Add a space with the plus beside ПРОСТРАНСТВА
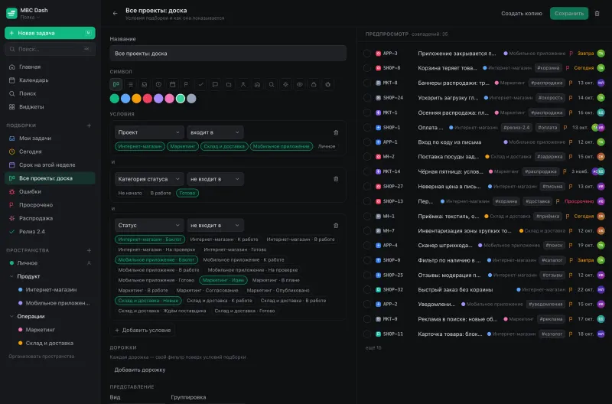 pos(89,250)
